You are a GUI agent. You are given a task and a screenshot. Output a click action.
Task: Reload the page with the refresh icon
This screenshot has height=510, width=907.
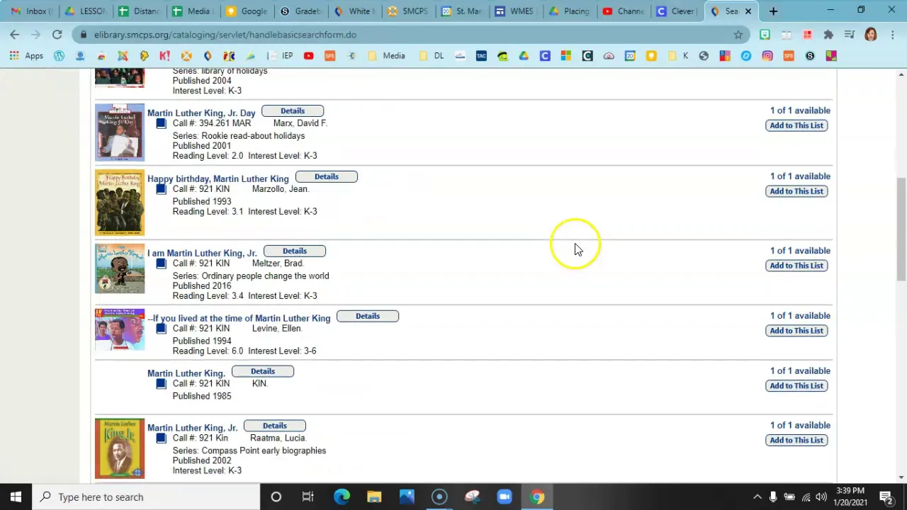click(x=57, y=34)
